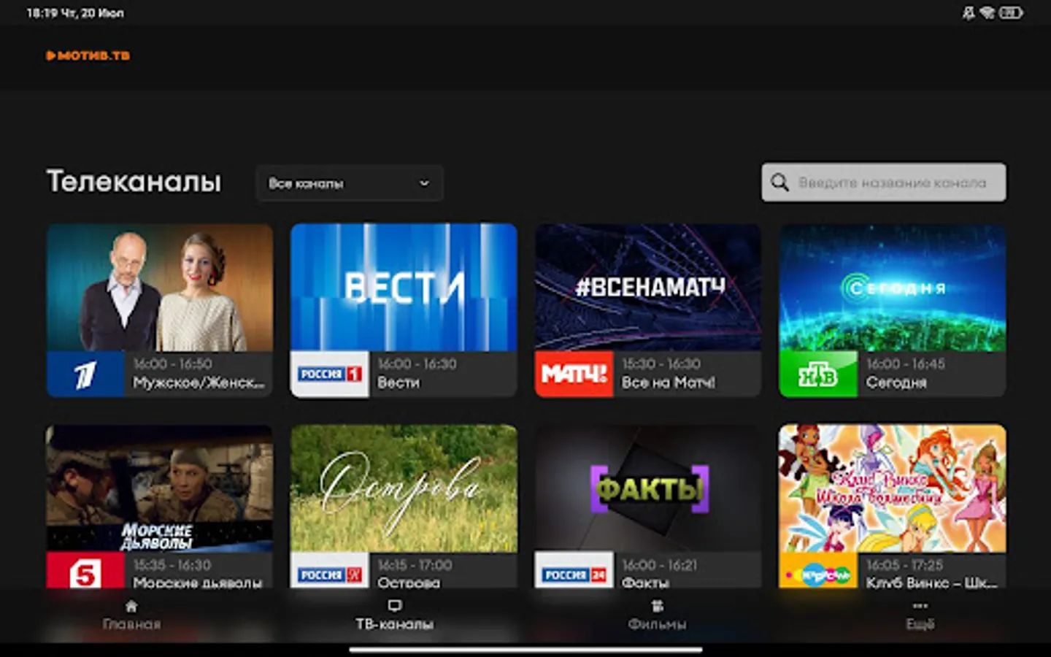1051x657 pixels.
Task: Click the home icon in bottom navigation
Action: [131, 606]
